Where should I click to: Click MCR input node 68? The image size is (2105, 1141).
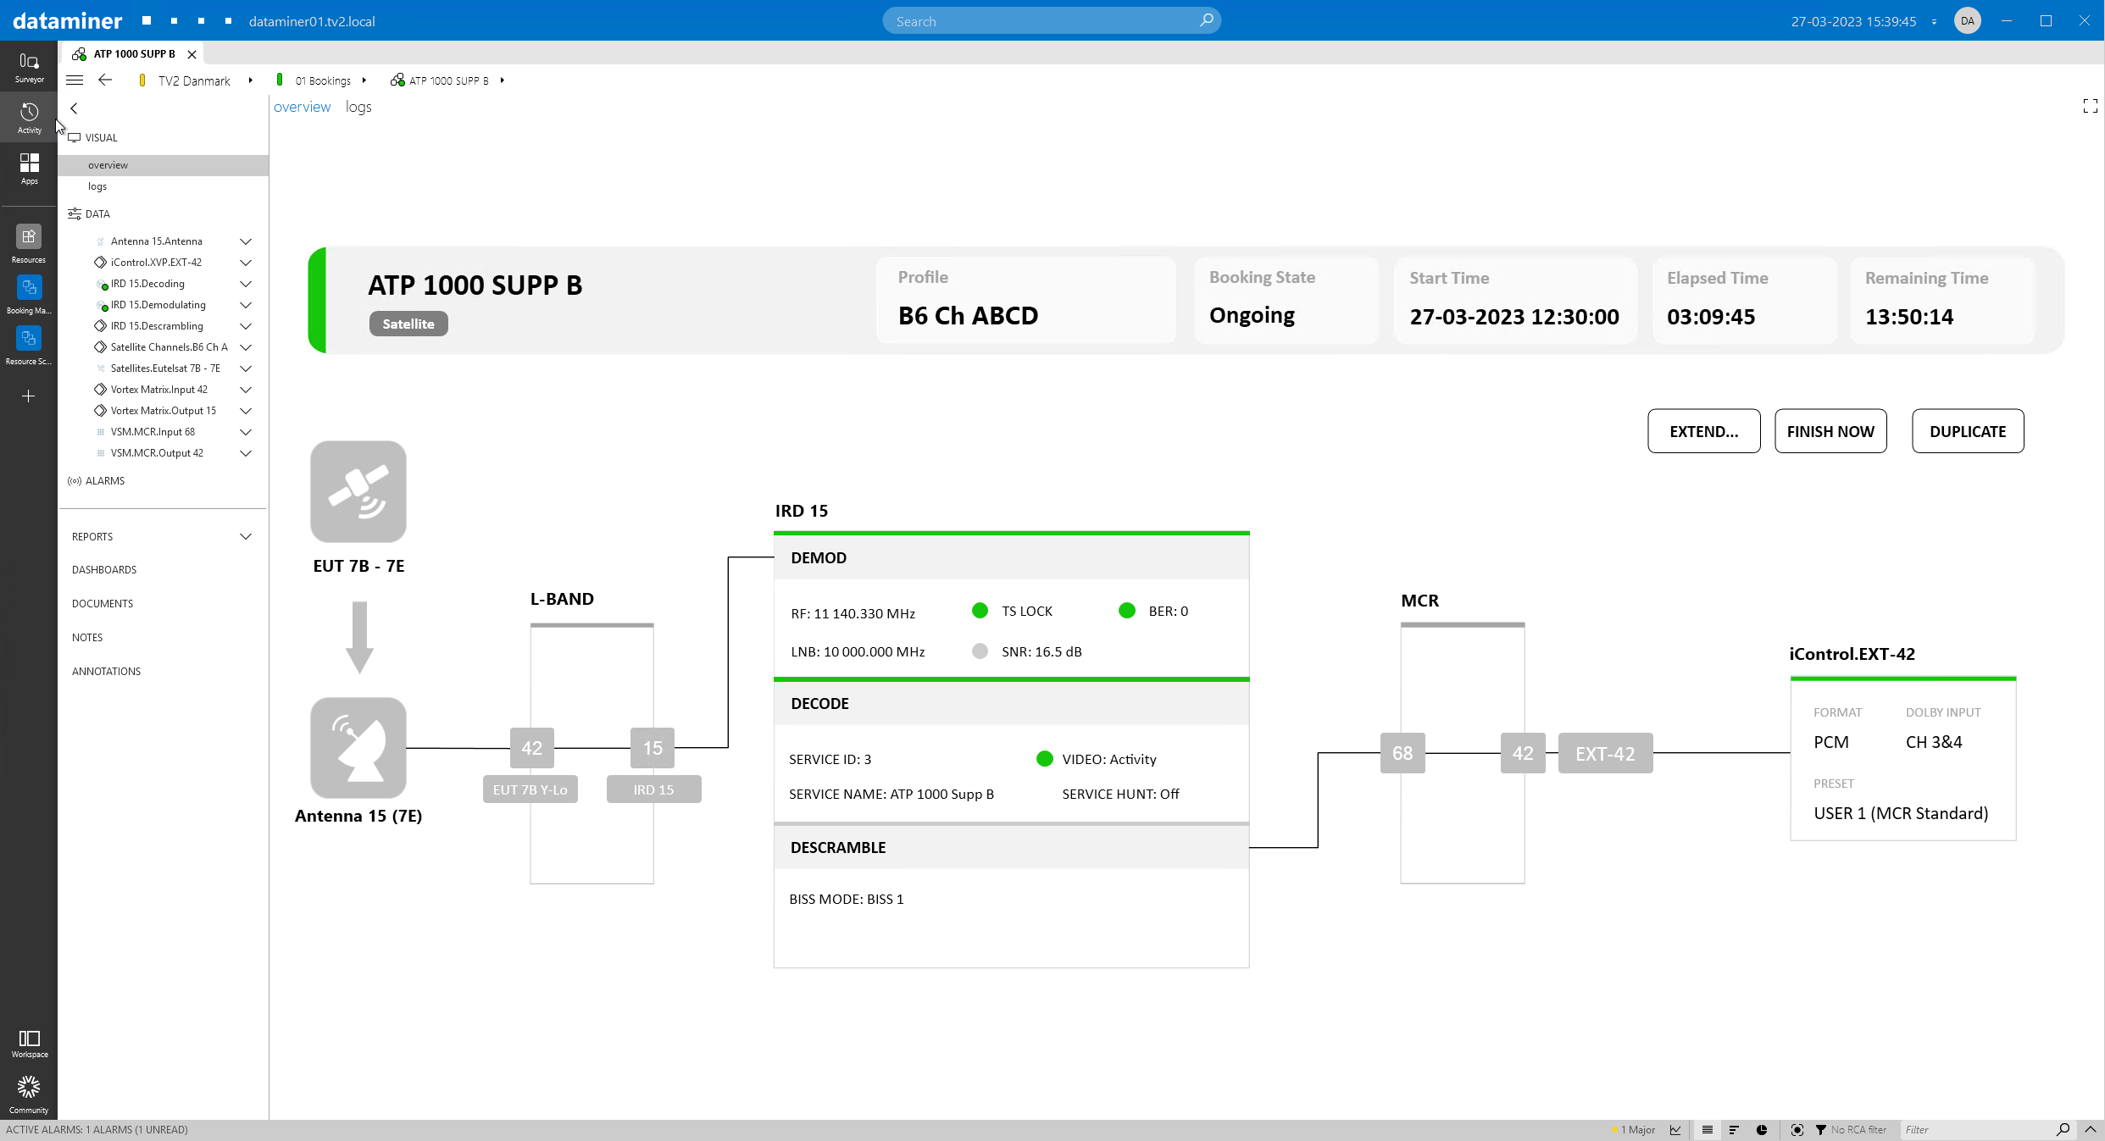1402,753
